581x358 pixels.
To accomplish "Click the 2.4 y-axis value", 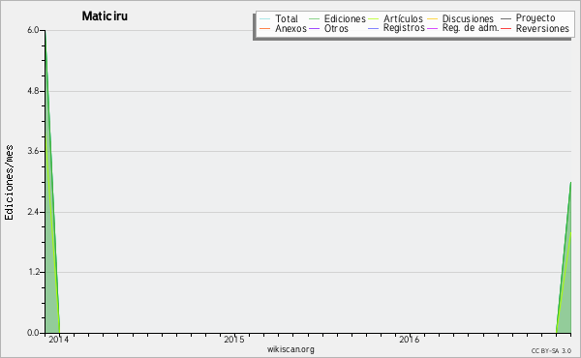I will pos(33,212).
